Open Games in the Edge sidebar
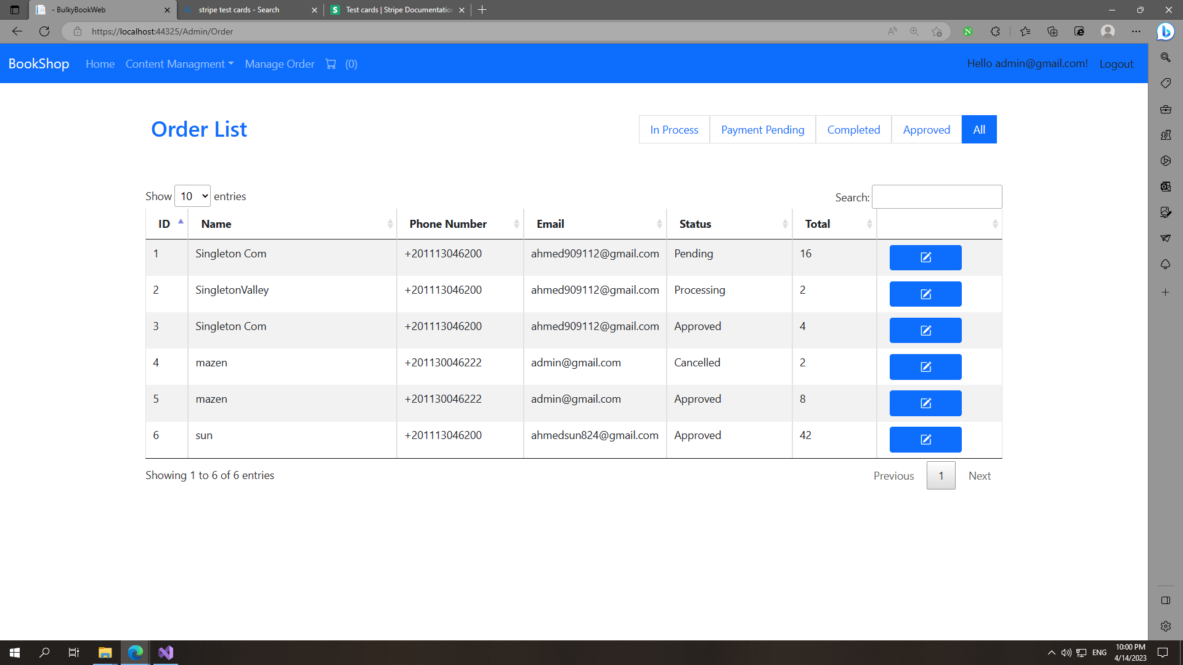 point(1166,135)
